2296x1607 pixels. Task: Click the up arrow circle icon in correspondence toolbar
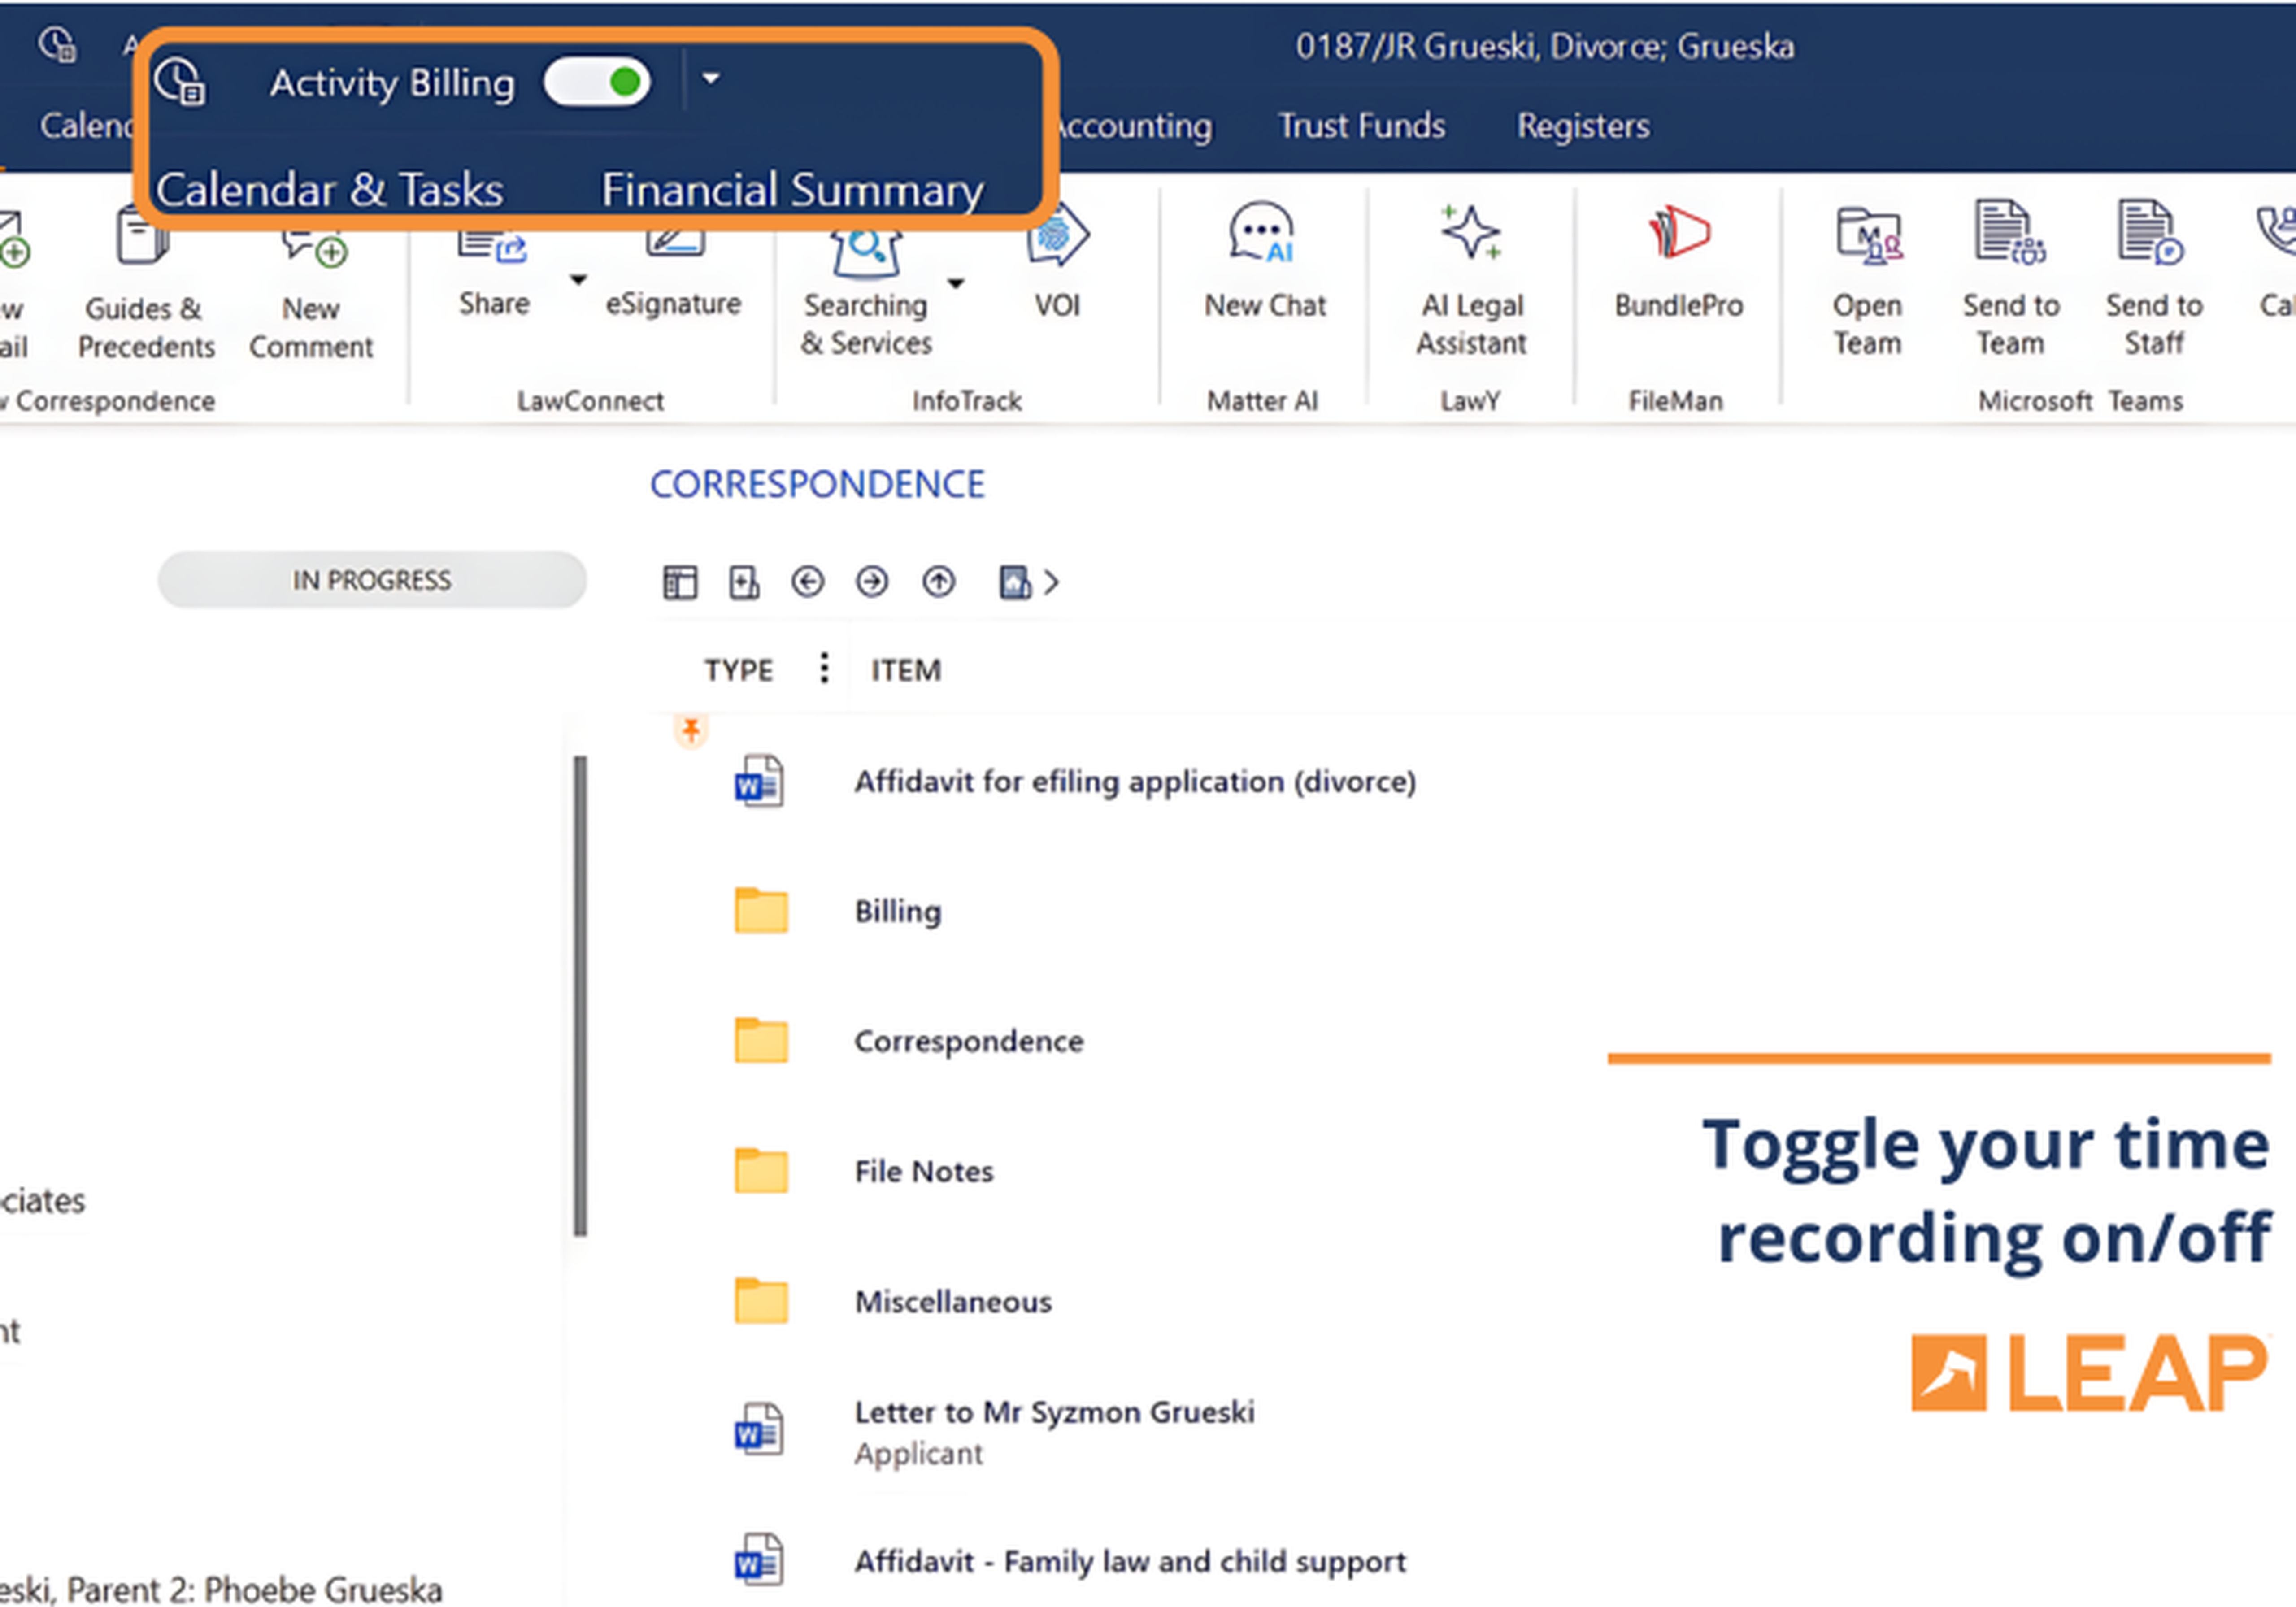coord(937,581)
